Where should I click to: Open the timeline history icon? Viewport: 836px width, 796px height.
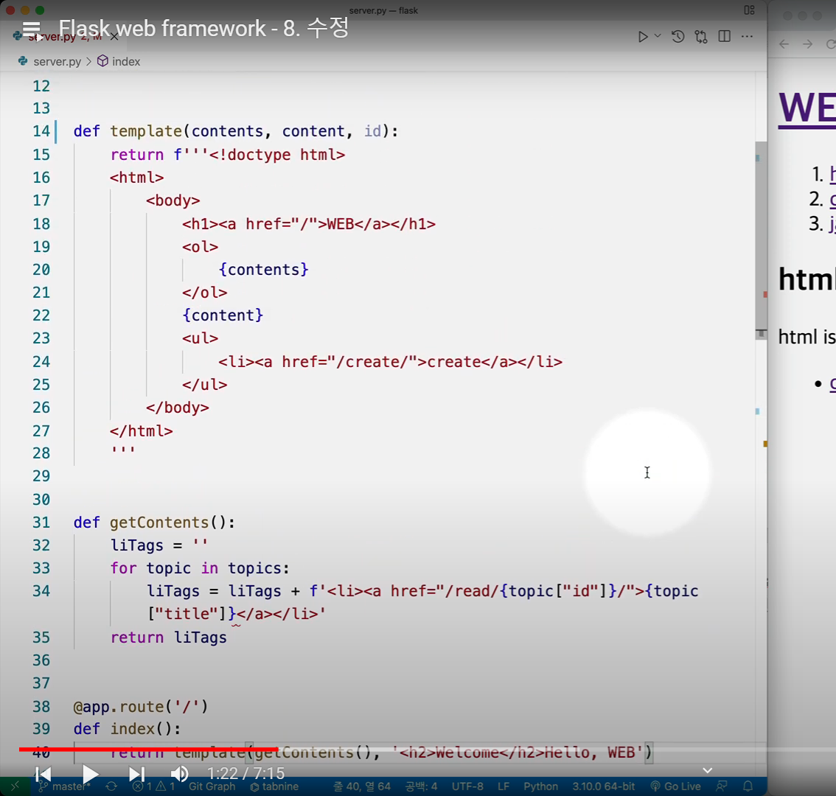[x=677, y=37]
